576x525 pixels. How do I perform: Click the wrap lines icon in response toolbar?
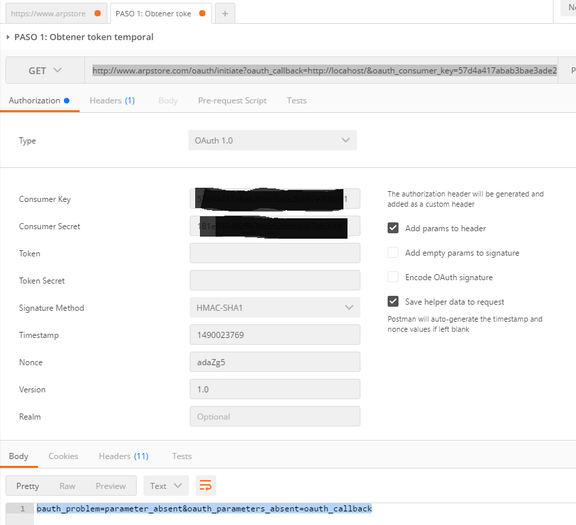205,486
